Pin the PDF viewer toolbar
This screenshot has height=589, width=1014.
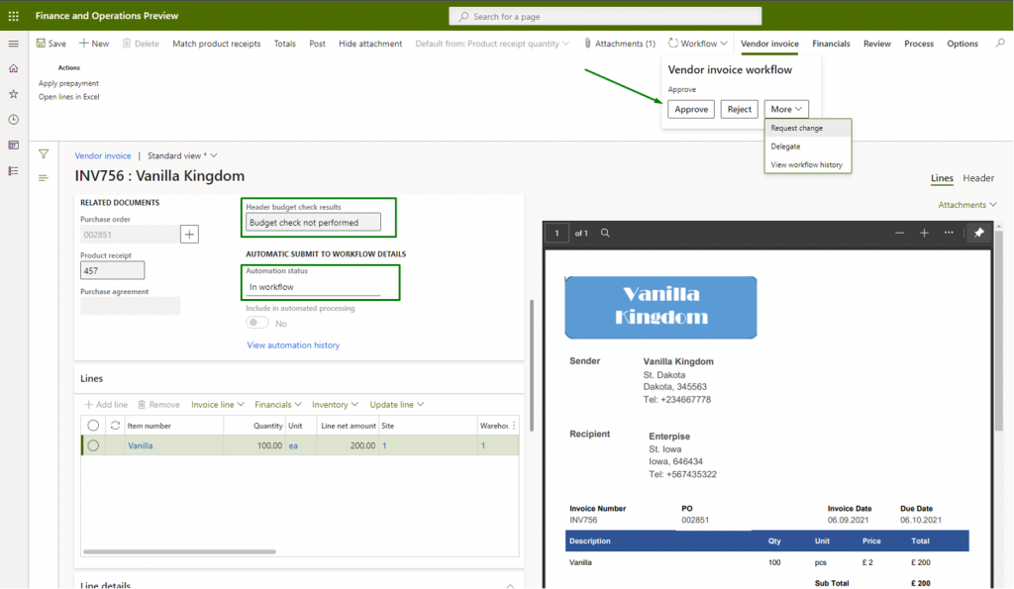(979, 233)
